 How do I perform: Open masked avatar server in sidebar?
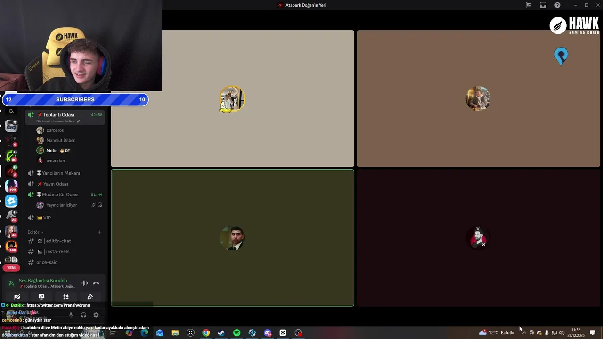[x=11, y=126]
